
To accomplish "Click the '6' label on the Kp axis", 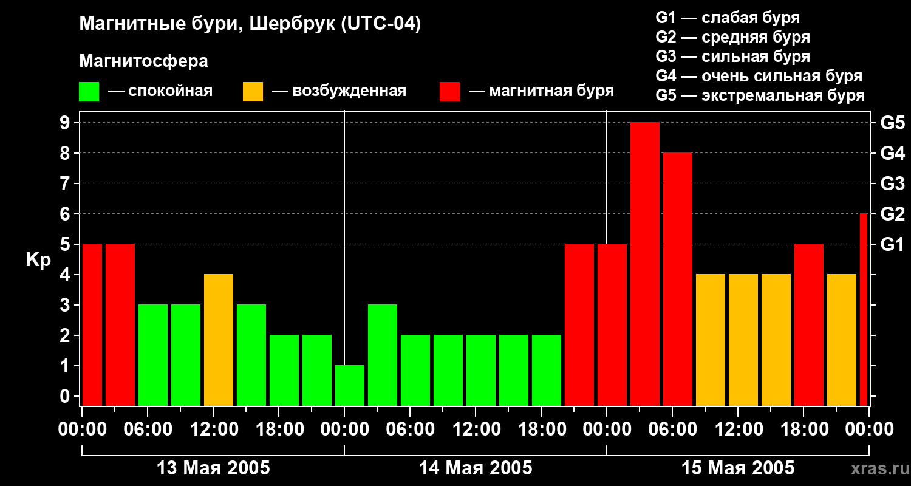I will click(66, 214).
